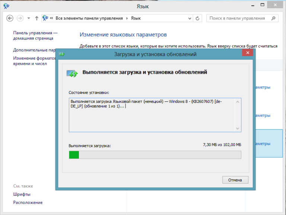The height and width of the screenshot is (215, 286).
Task: Open the 'Шрифты' link
Action: [x=22, y=194]
